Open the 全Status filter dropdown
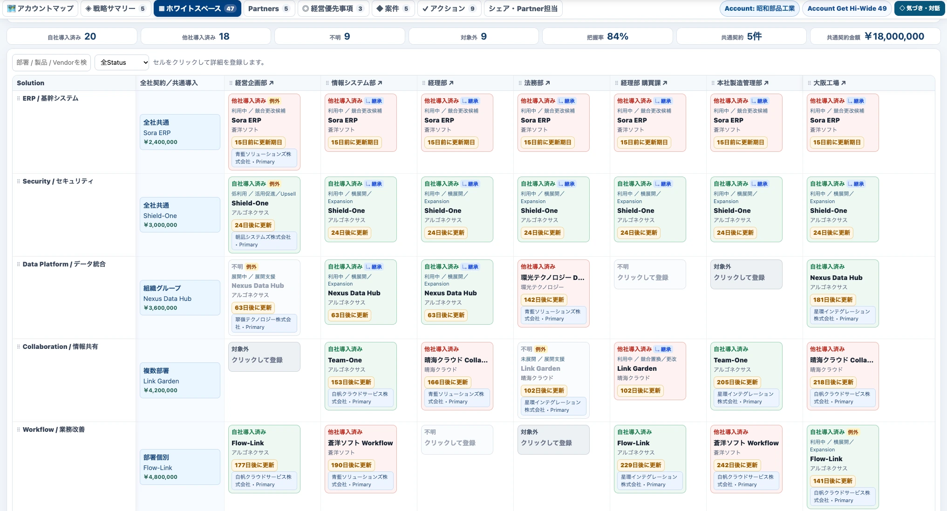 (122, 62)
